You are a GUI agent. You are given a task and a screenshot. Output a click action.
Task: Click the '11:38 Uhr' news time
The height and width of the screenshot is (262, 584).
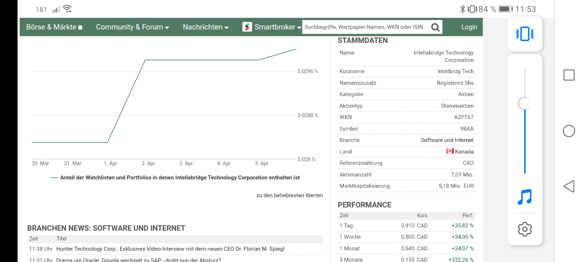pyautogui.click(x=41, y=249)
